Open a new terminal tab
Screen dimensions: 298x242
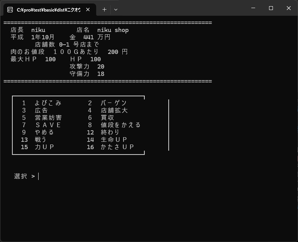tap(104, 10)
